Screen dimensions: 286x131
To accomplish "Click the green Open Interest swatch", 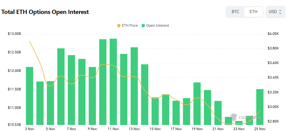I will [143, 25].
